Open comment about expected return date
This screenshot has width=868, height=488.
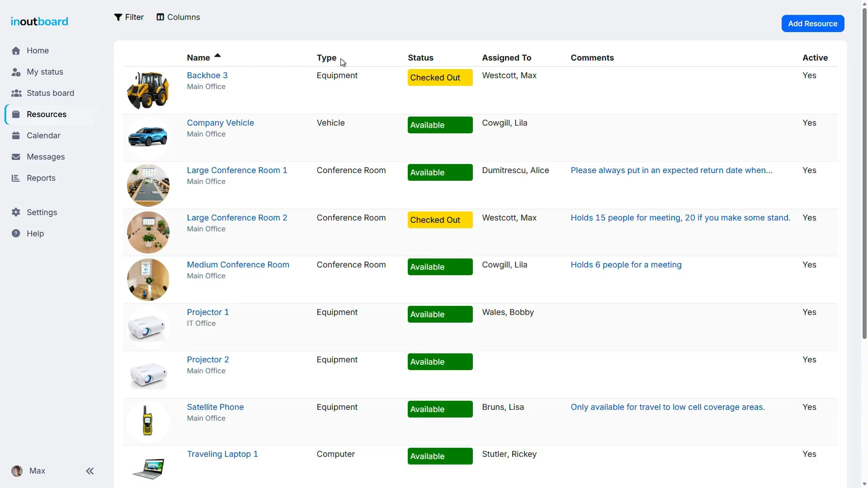tap(671, 170)
